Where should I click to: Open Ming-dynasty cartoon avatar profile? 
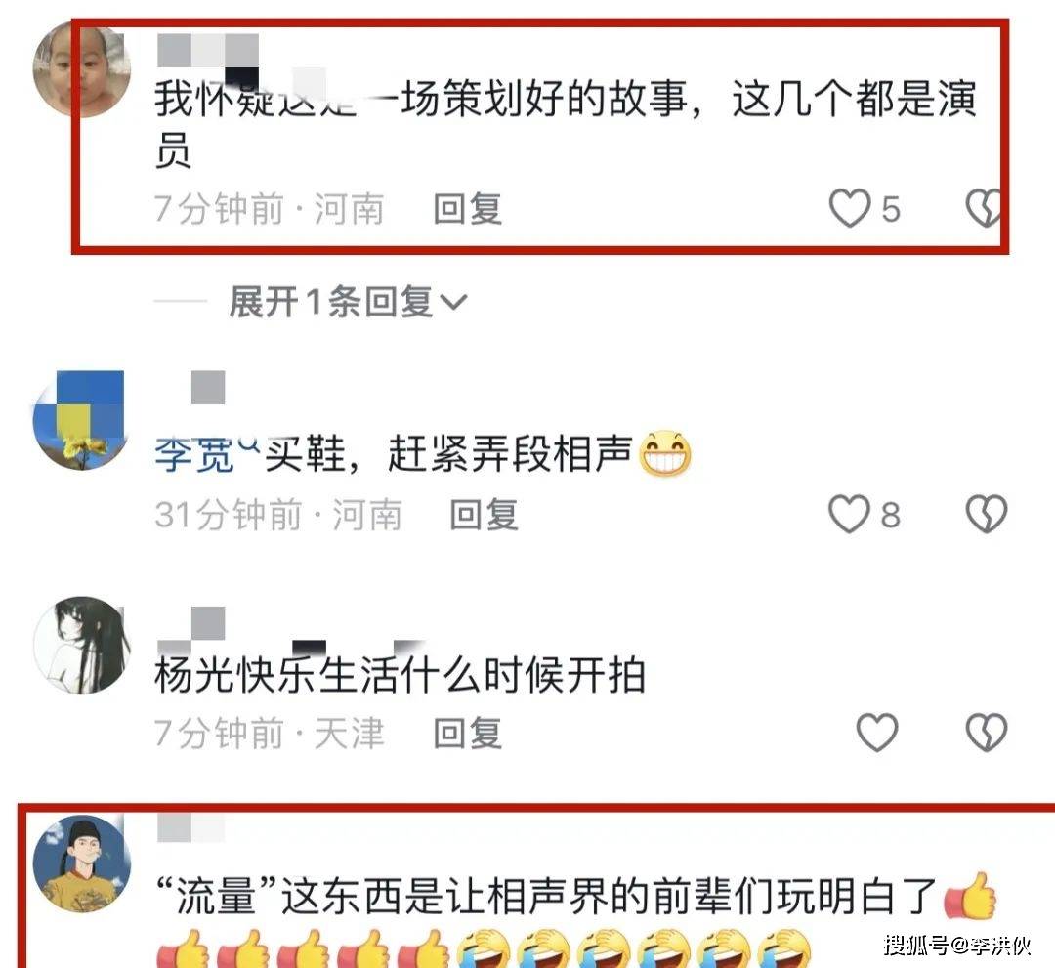coord(82,863)
